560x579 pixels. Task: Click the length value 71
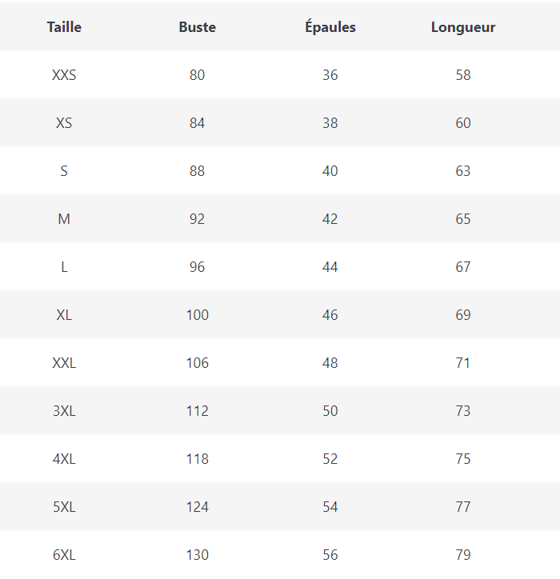(x=463, y=363)
